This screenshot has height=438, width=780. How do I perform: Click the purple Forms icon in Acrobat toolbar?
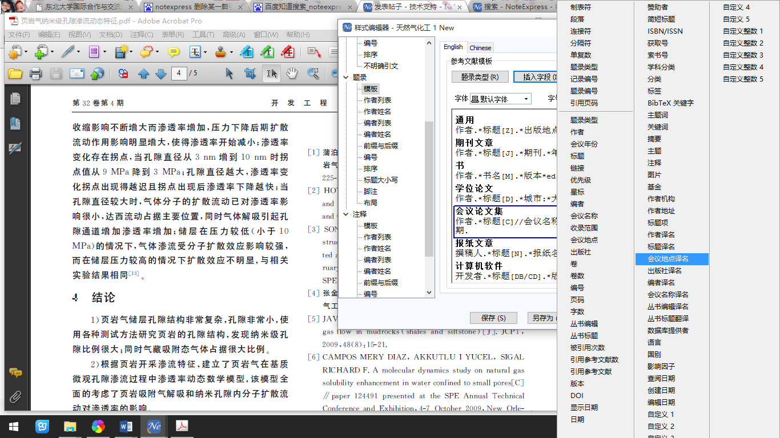(x=93, y=52)
